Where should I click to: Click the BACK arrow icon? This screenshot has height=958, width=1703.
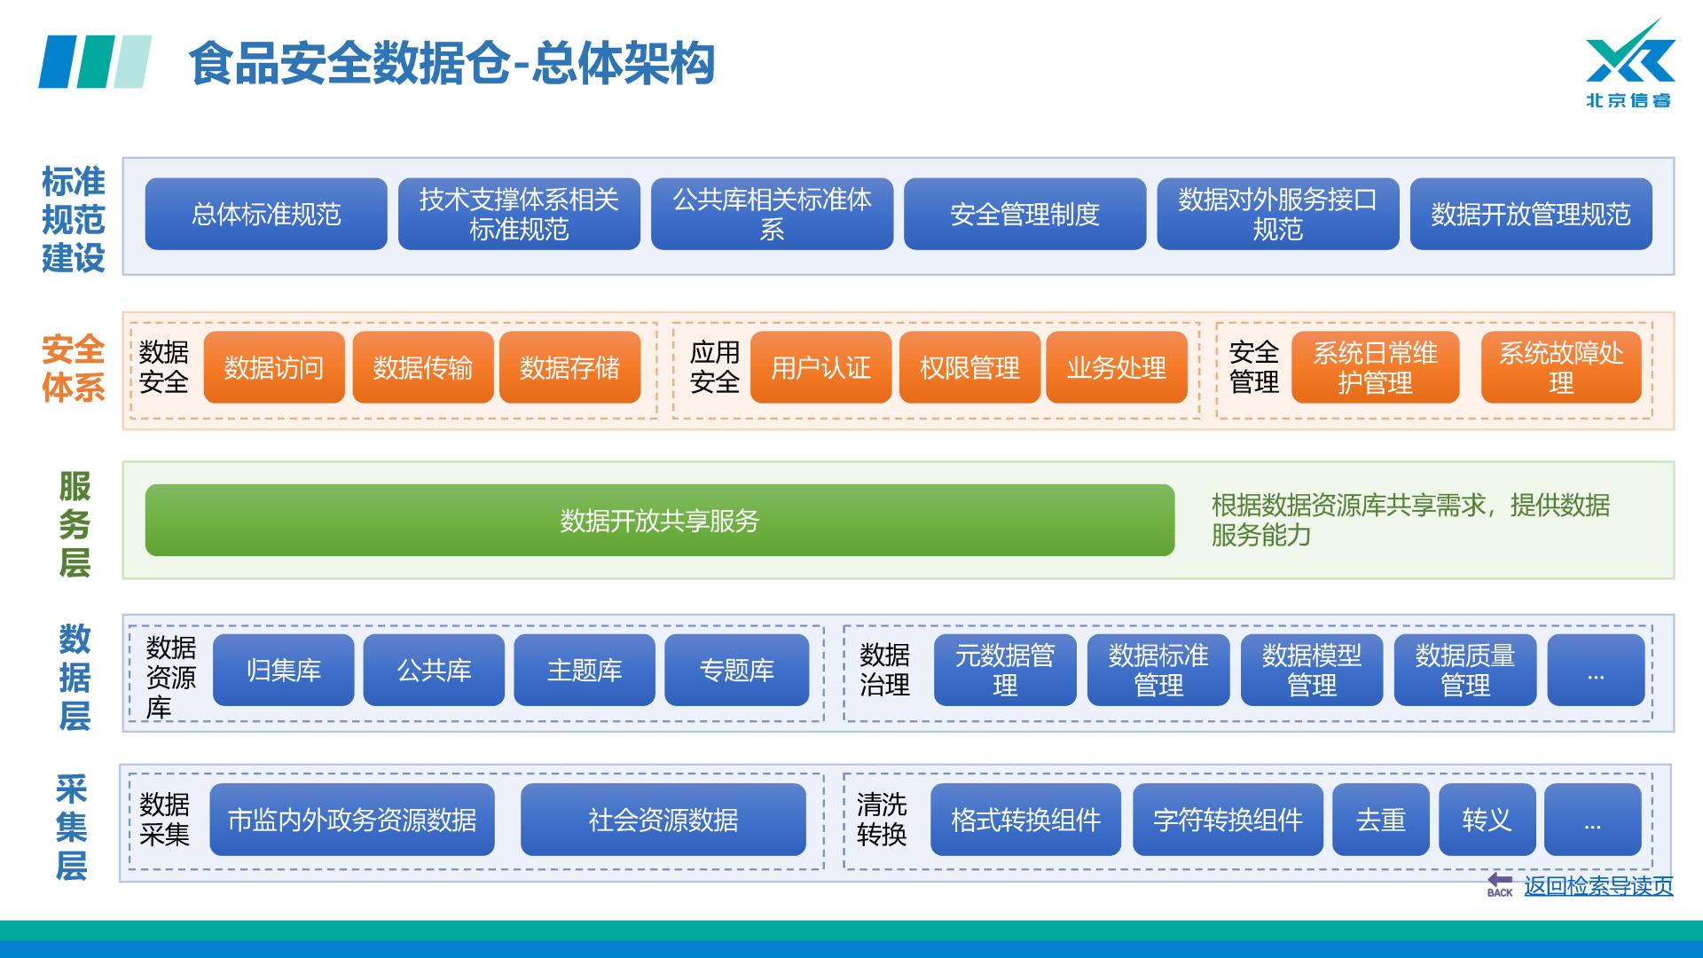point(1500,884)
